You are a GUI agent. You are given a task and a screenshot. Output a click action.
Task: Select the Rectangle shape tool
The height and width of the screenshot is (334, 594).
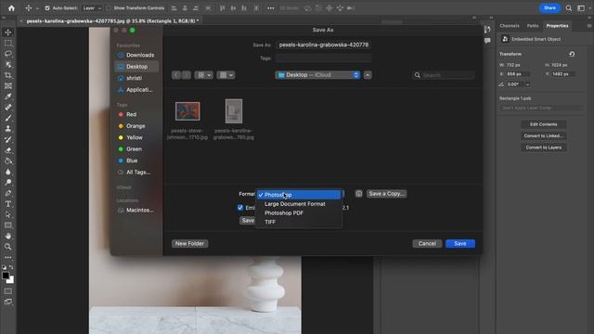click(x=8, y=225)
